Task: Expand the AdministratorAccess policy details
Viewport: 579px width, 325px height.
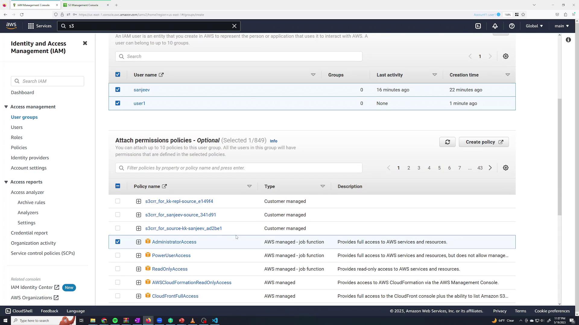Action: click(138, 242)
